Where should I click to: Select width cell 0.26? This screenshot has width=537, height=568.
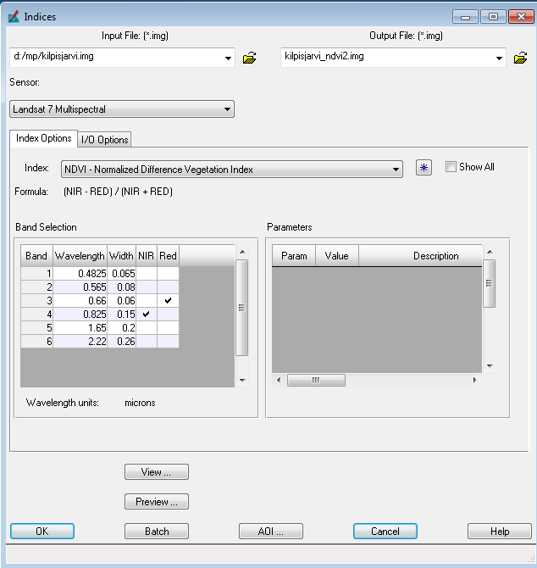click(122, 342)
